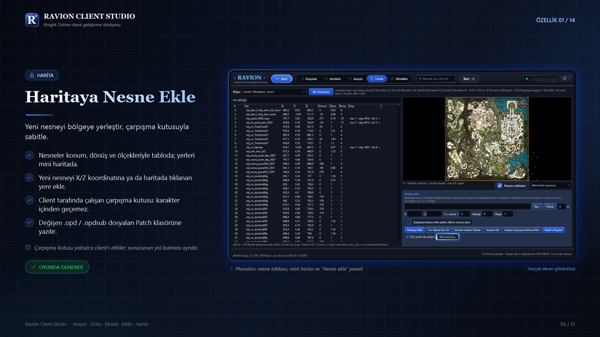Click the Seç... browse button
Image resolution: width=600 pixels, height=337 pixels.
(x=537, y=207)
